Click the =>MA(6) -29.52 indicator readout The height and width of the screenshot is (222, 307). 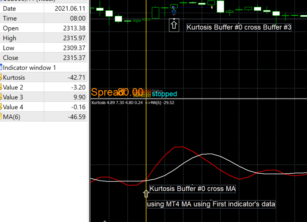(160, 103)
